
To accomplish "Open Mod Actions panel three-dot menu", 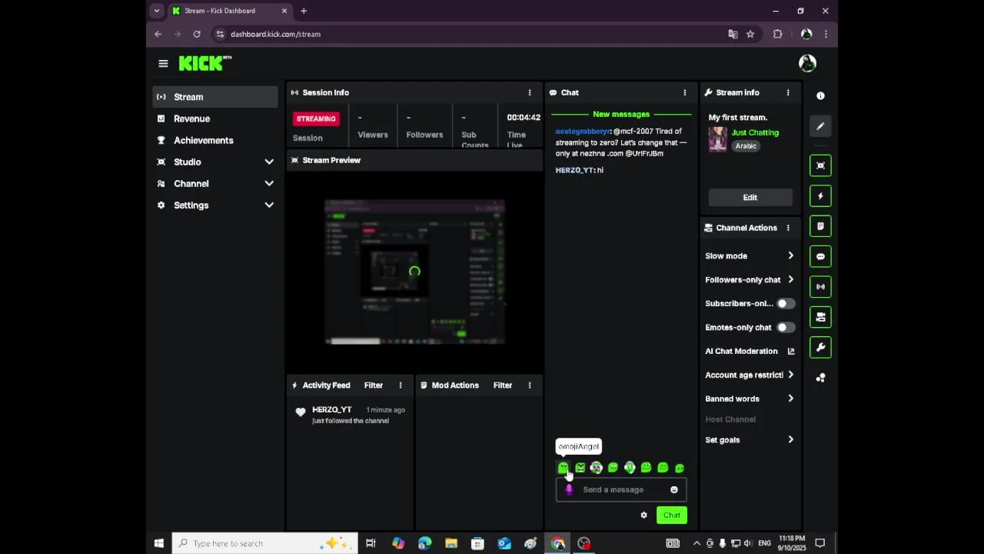I will pos(530,385).
